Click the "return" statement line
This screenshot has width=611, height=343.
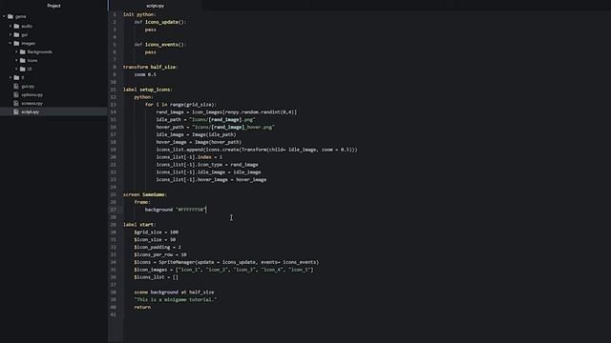tap(142, 307)
